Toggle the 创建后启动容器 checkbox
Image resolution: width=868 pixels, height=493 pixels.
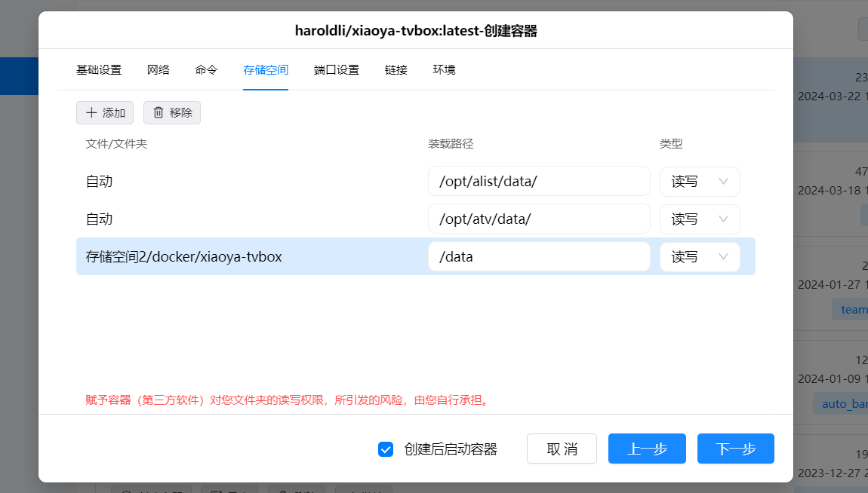[x=386, y=449]
